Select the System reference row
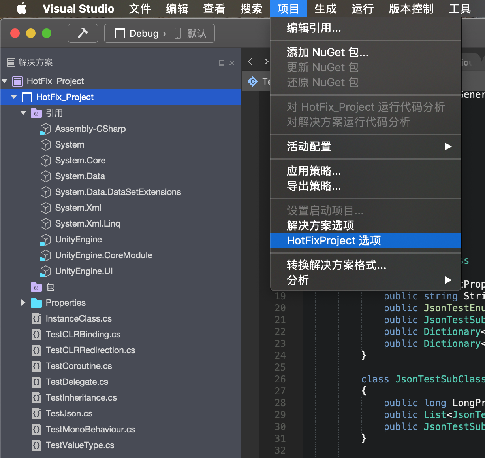The image size is (485, 458). [x=120, y=145]
